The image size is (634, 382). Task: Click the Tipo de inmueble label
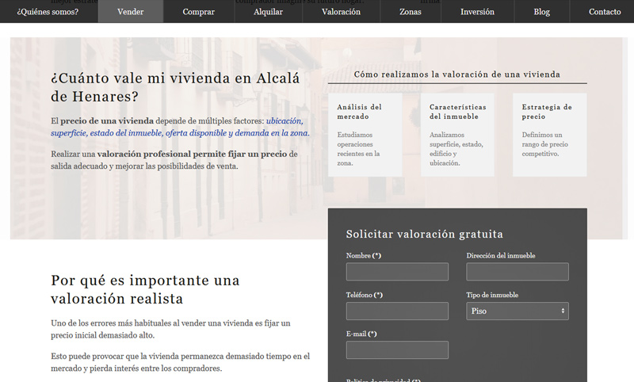tap(492, 295)
